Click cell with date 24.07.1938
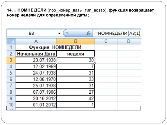The image size is (167, 125). pos(36,73)
